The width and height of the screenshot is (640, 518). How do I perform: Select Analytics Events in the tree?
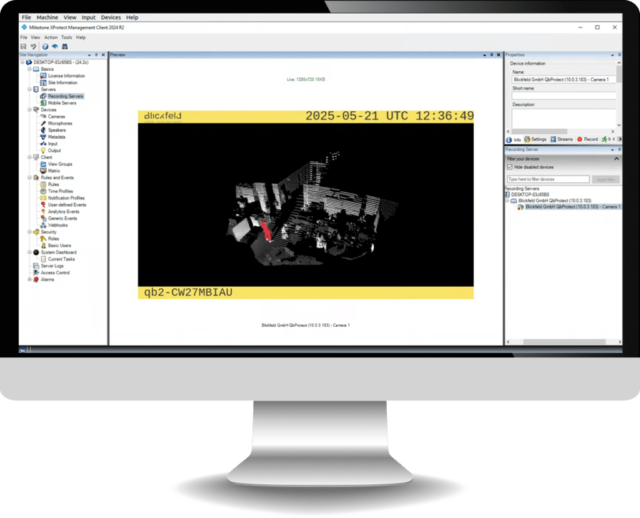click(x=64, y=211)
